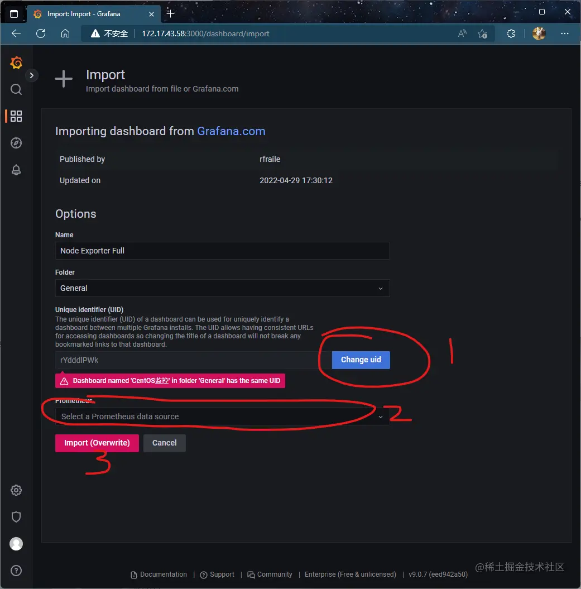The width and height of the screenshot is (581, 589).
Task: Close the Import - Grafana tab
Action: (x=151, y=15)
